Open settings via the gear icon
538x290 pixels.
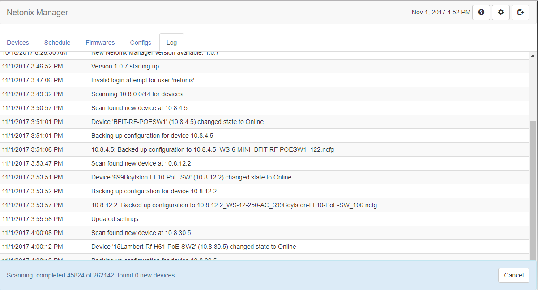click(x=501, y=13)
